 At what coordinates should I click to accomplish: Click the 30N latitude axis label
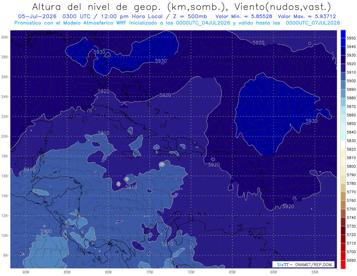click(x=4, y=37)
